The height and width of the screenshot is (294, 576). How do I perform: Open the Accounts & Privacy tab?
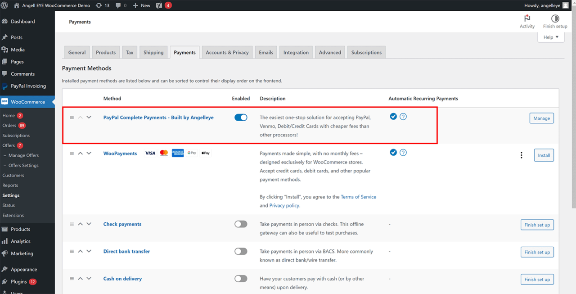coord(227,52)
